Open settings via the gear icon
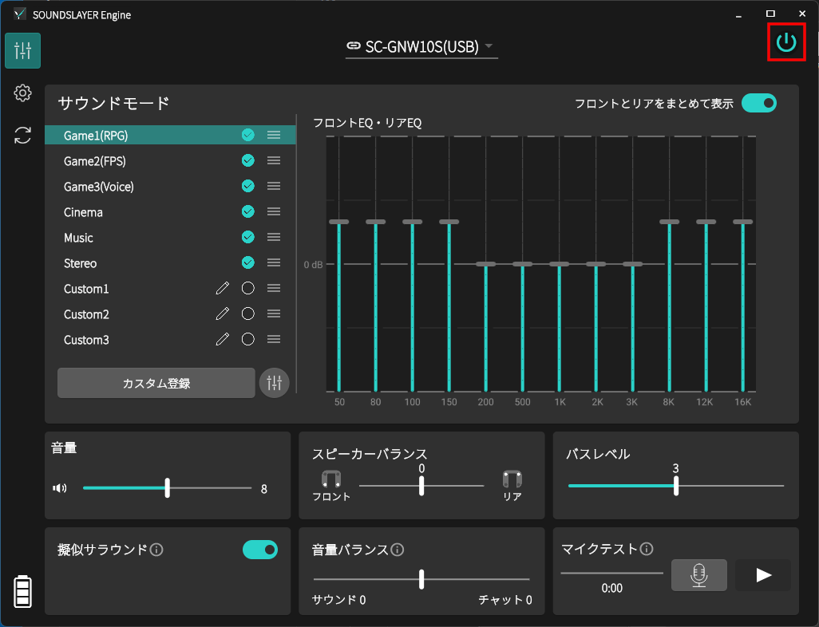This screenshot has height=627, width=819. click(22, 93)
